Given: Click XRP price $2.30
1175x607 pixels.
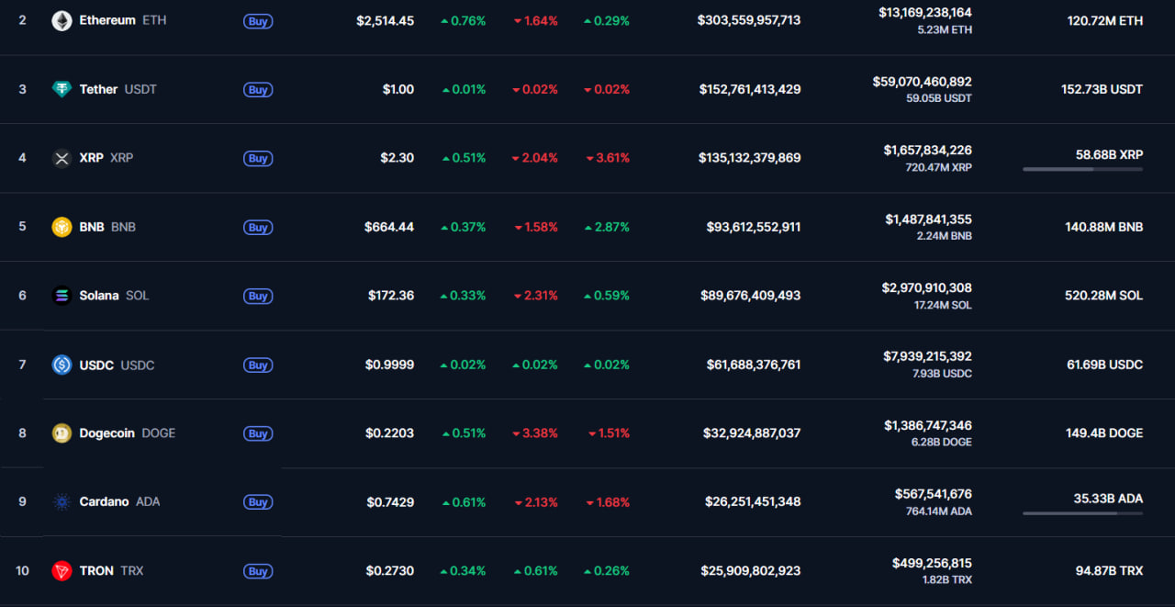Looking at the screenshot, I should [397, 158].
